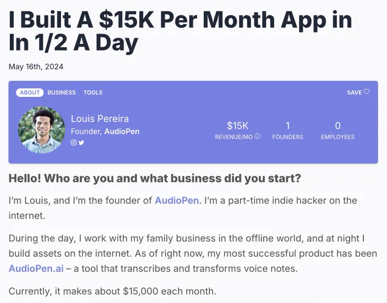The image size is (387, 303).
Task: Click the Employees count stat
Action: pyautogui.click(x=337, y=125)
